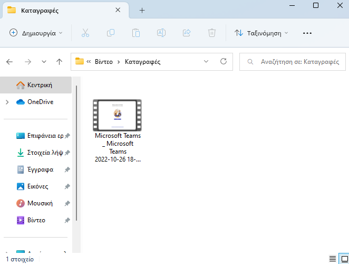
Task: Click the Copy icon in toolbar
Action: pyautogui.click(x=111, y=33)
